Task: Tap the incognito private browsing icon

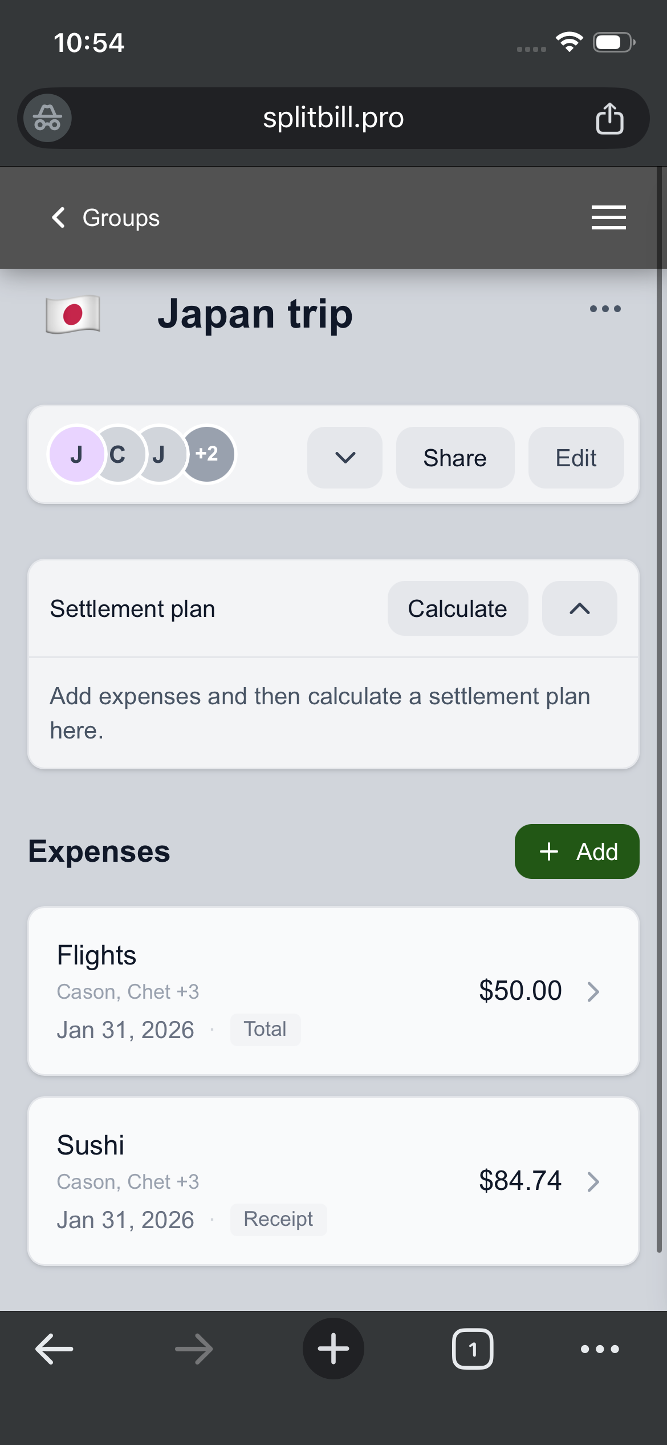Action: click(47, 118)
